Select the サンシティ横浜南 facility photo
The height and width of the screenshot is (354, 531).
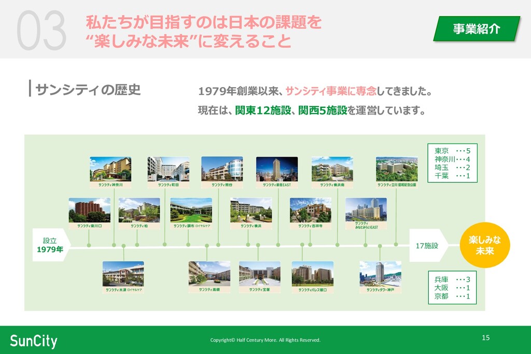[332, 169]
